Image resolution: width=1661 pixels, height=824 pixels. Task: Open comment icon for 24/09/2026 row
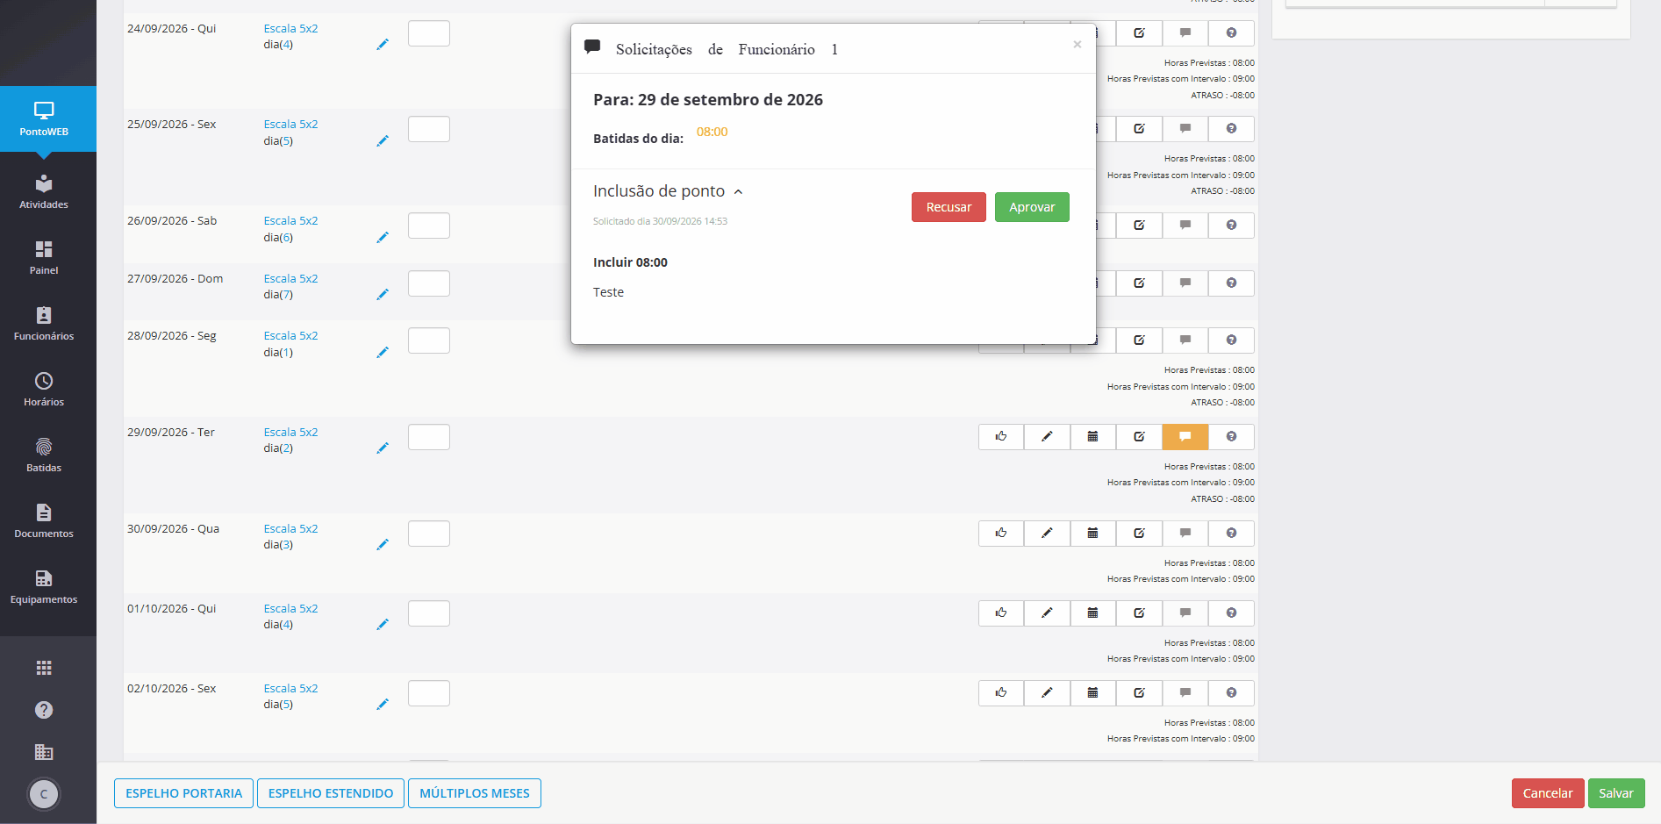(1185, 33)
